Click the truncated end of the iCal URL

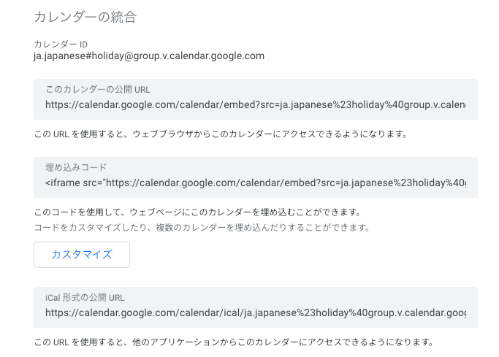point(456,313)
